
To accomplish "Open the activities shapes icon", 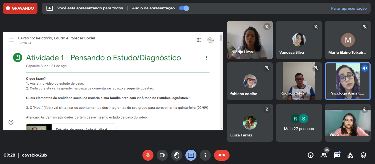I will click(350, 155).
